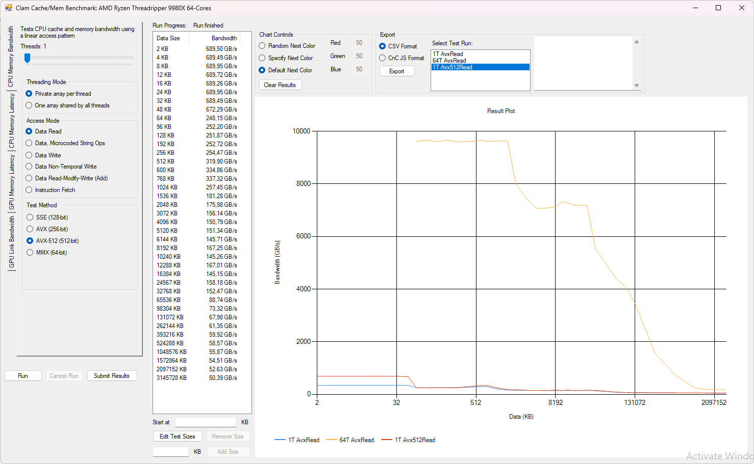Choose AVX (256-bit) test method
754x464 pixels.
[x=47, y=229]
